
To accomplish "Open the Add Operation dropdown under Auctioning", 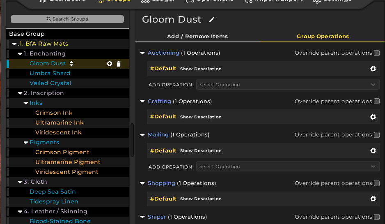I will pyautogui.click(x=287, y=85).
